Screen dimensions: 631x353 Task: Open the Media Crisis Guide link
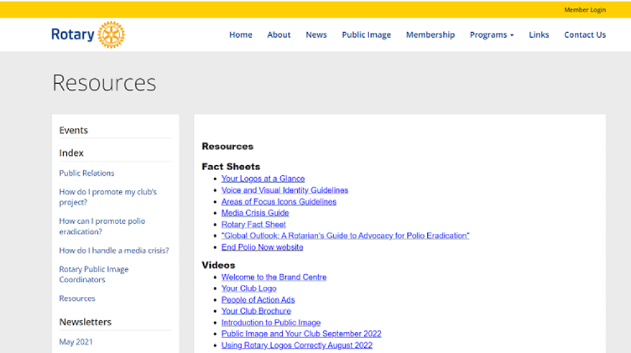pyautogui.click(x=255, y=213)
